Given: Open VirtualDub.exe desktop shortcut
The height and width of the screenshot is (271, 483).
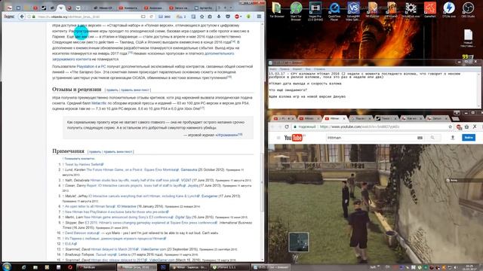Looking at the screenshot, I should tap(411, 9).
